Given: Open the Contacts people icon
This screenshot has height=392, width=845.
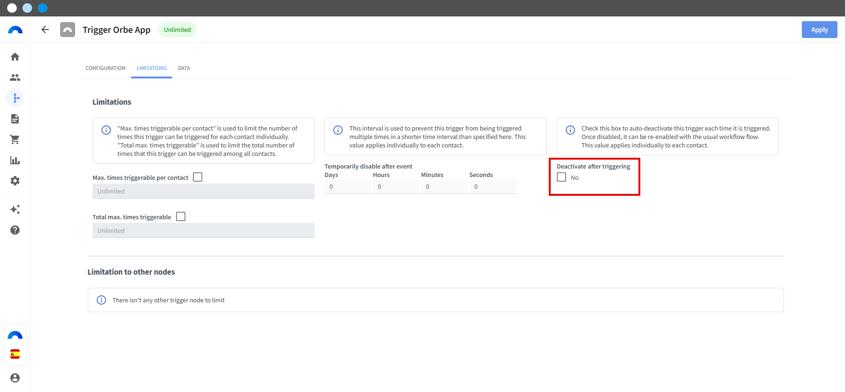Looking at the screenshot, I should click(x=15, y=77).
